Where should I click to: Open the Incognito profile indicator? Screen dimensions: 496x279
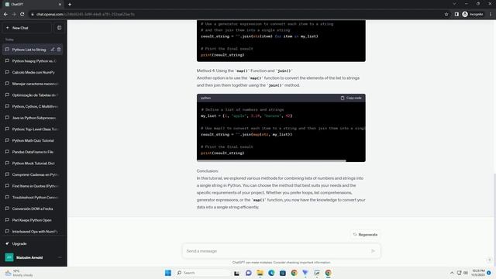tap(473, 14)
